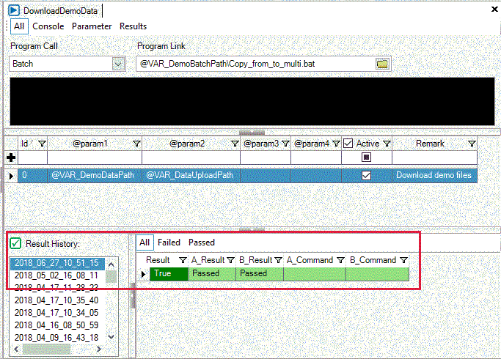Click the True result cell
Image resolution: width=501 pixels, height=359 pixels.
169,274
